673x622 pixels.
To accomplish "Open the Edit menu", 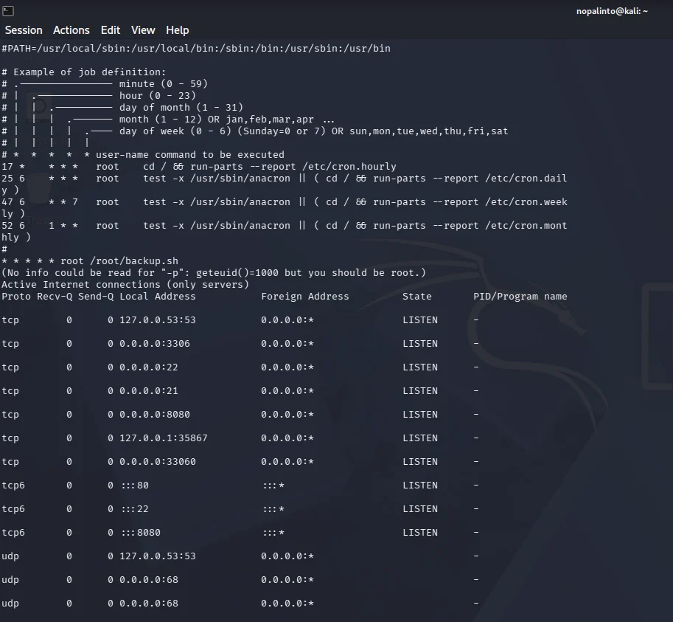I will (111, 30).
